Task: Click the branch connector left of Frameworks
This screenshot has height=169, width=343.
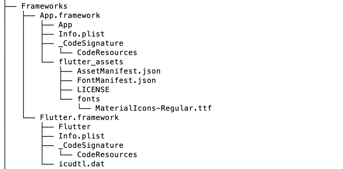Action: (12, 6)
